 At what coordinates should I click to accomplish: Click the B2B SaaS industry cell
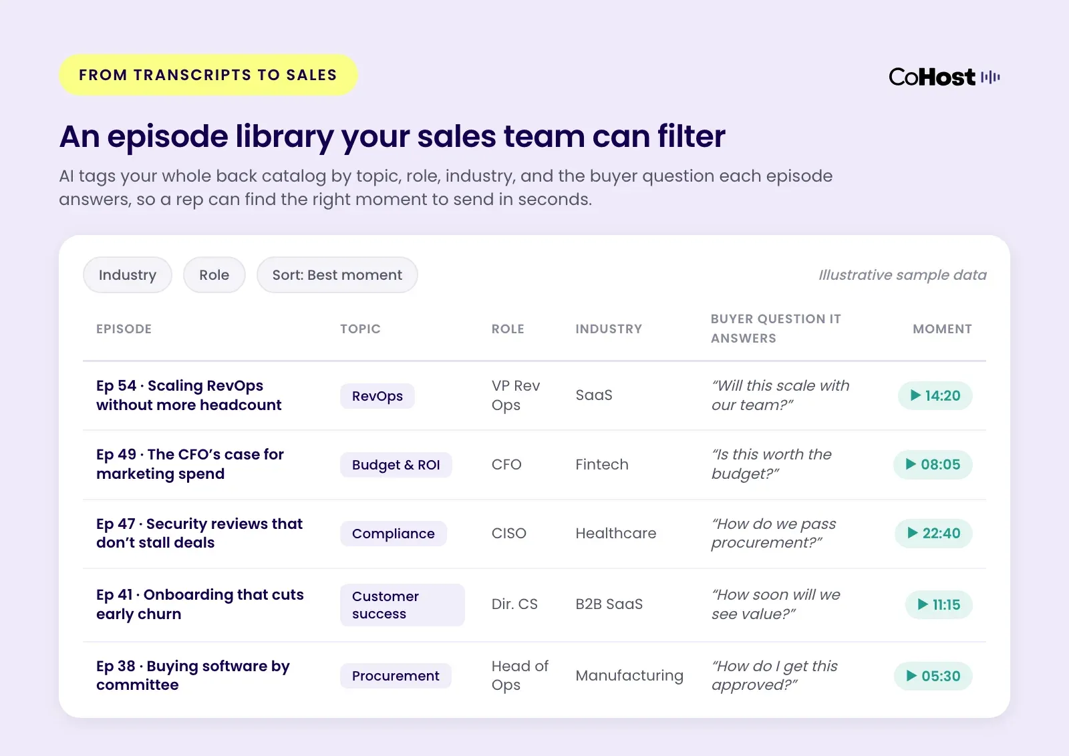pos(609,604)
